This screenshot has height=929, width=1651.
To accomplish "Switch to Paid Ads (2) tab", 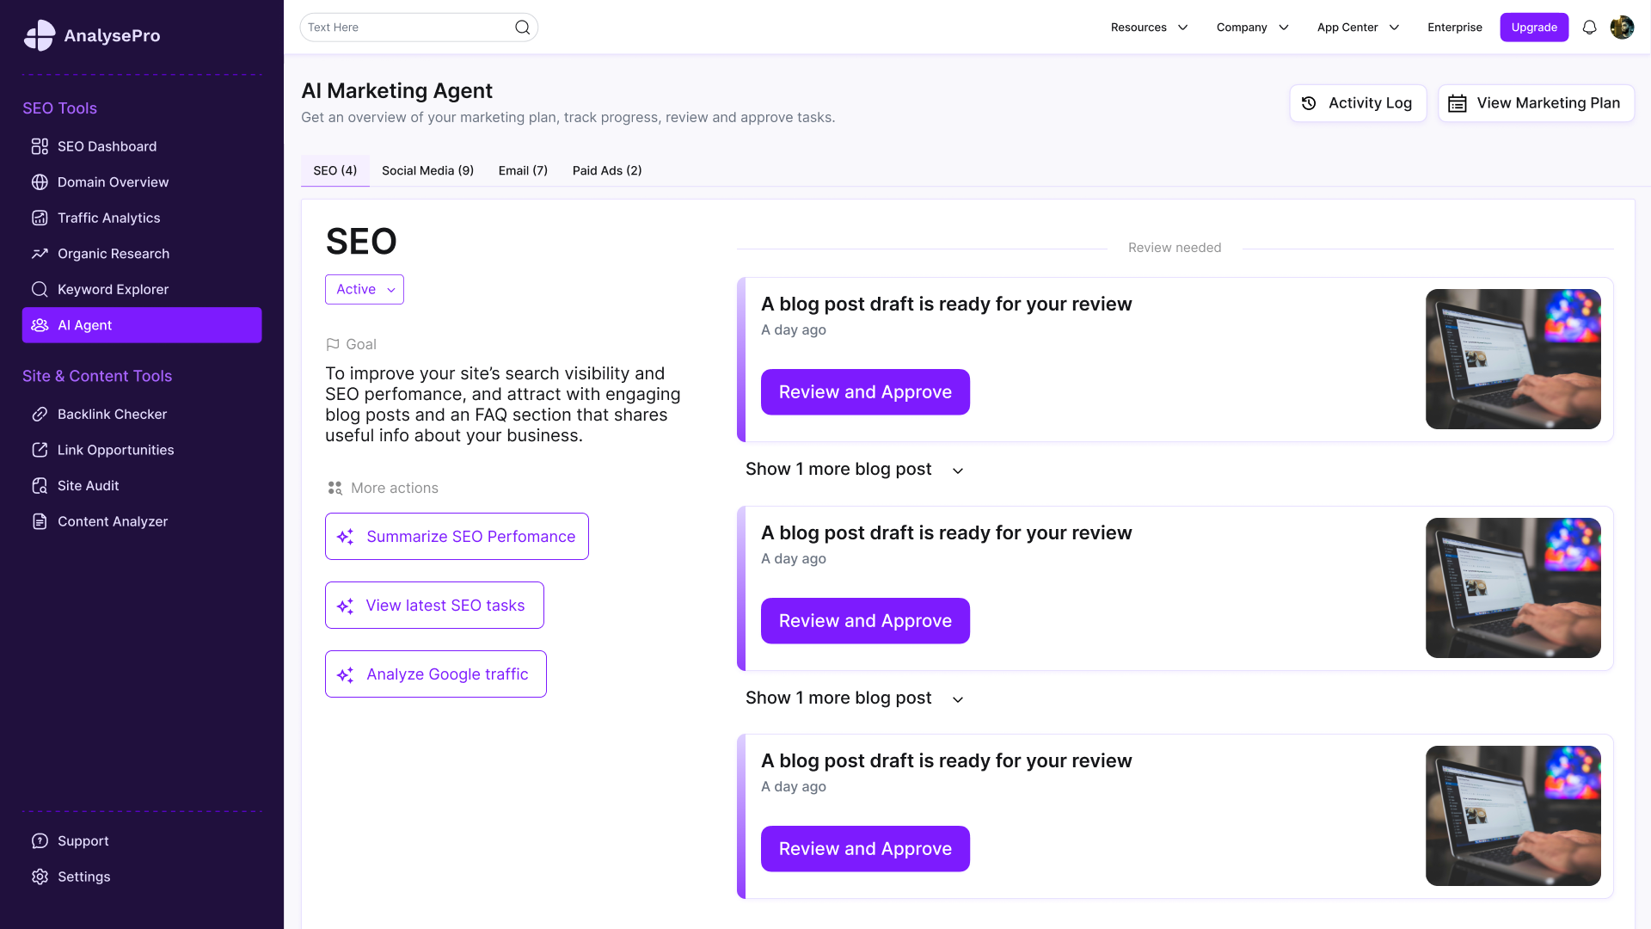I will (607, 170).
